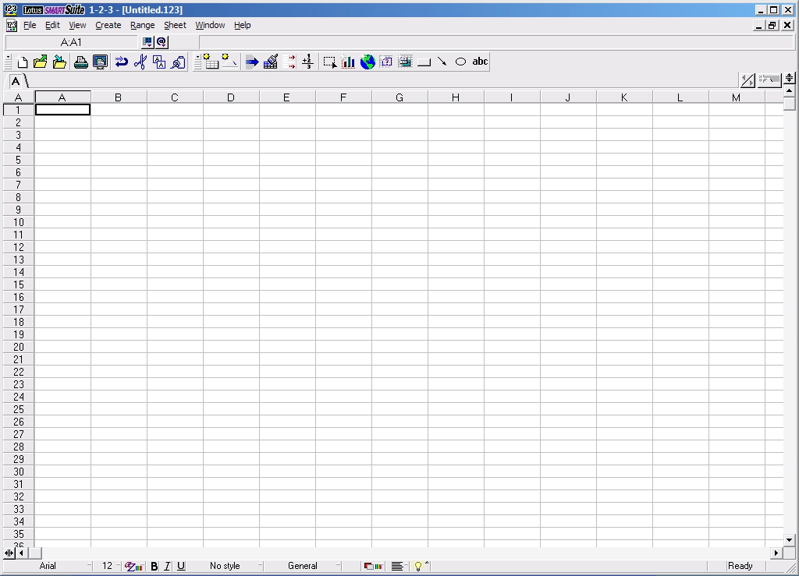The image size is (799, 576).
Task: Toggle italic in the status bar
Action: point(167,566)
